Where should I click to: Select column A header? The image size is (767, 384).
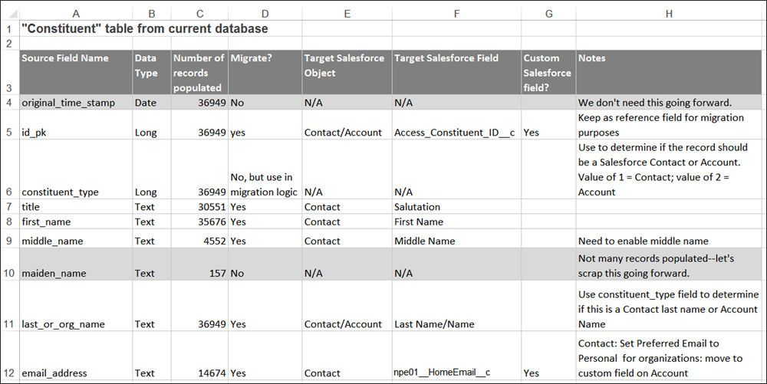click(x=76, y=14)
